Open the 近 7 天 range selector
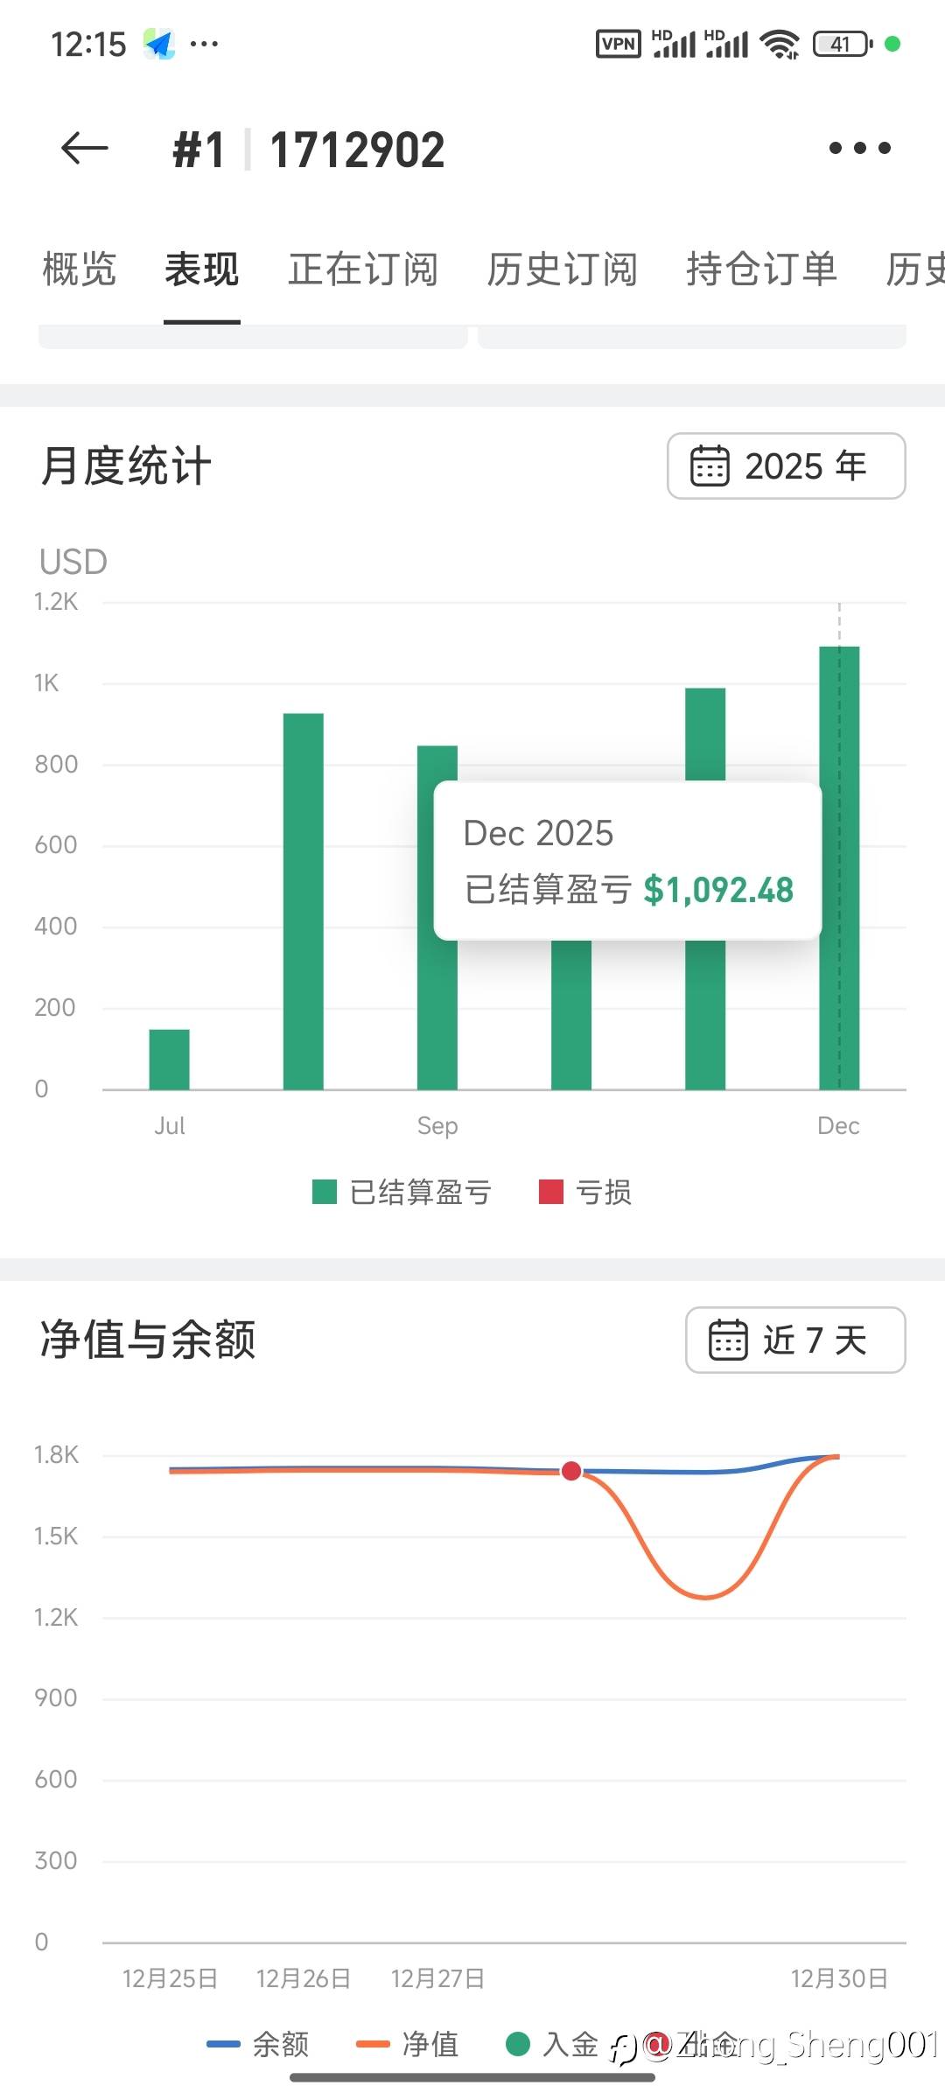945x2100 pixels. [795, 1340]
